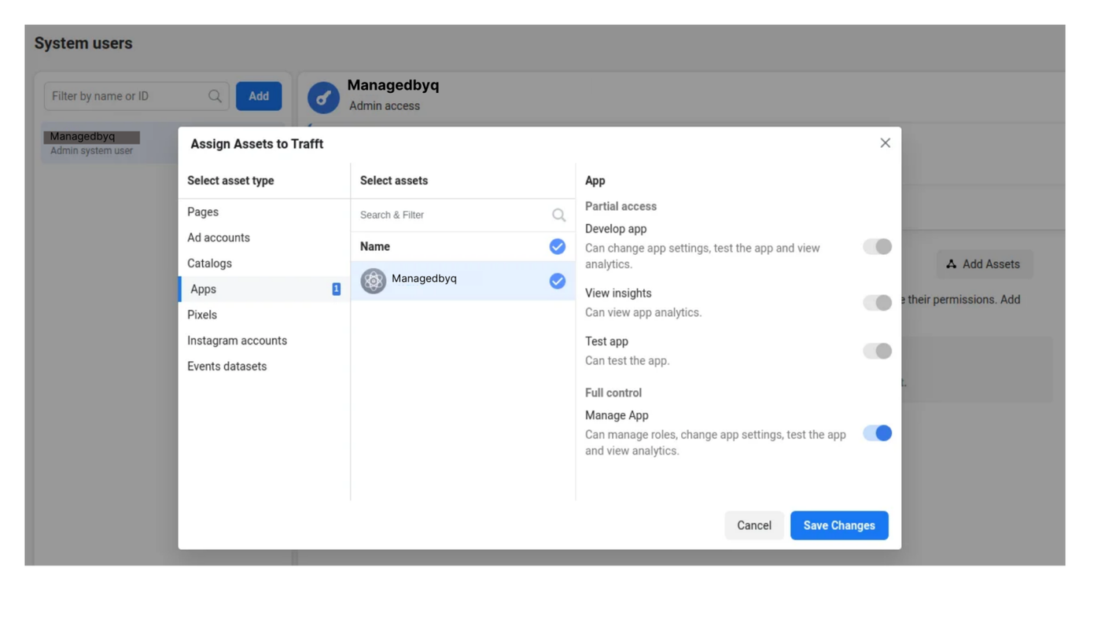
Task: Enable the Develop app toggle
Action: (x=877, y=247)
